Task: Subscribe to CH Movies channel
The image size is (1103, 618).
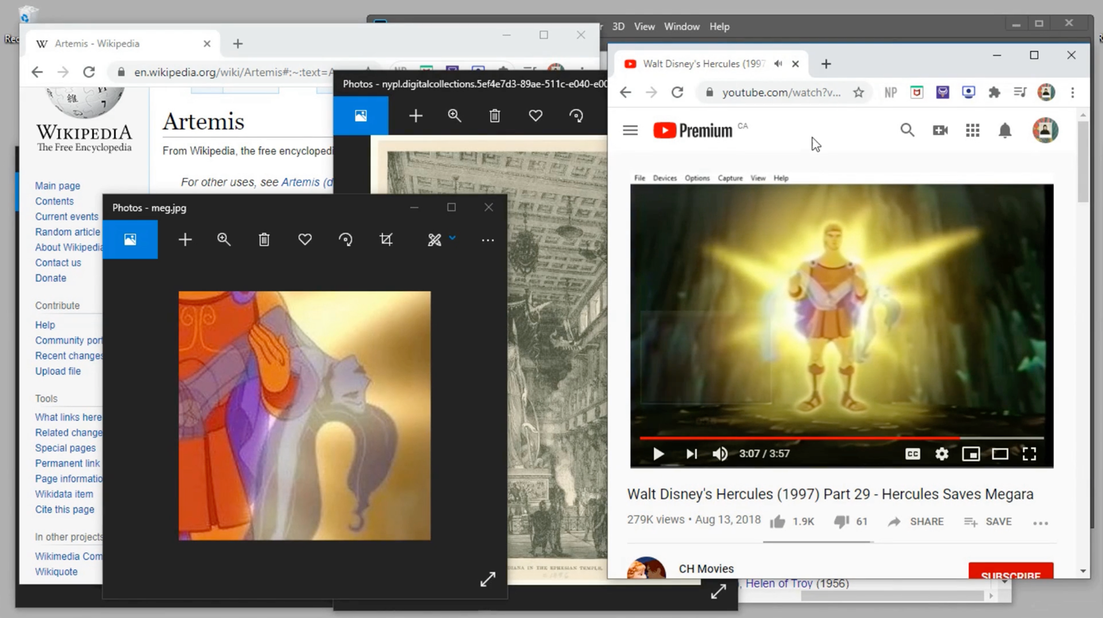Action: click(1011, 572)
